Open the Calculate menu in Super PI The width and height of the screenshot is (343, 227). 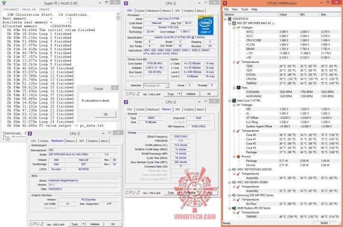pos(11,9)
